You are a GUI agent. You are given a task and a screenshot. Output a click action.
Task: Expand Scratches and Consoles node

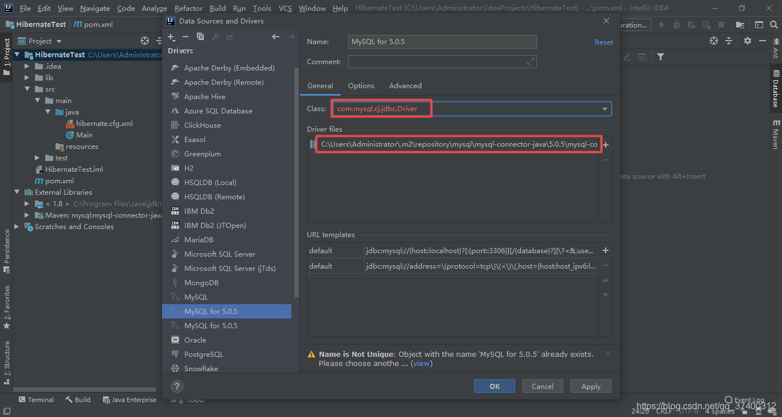[17, 227]
